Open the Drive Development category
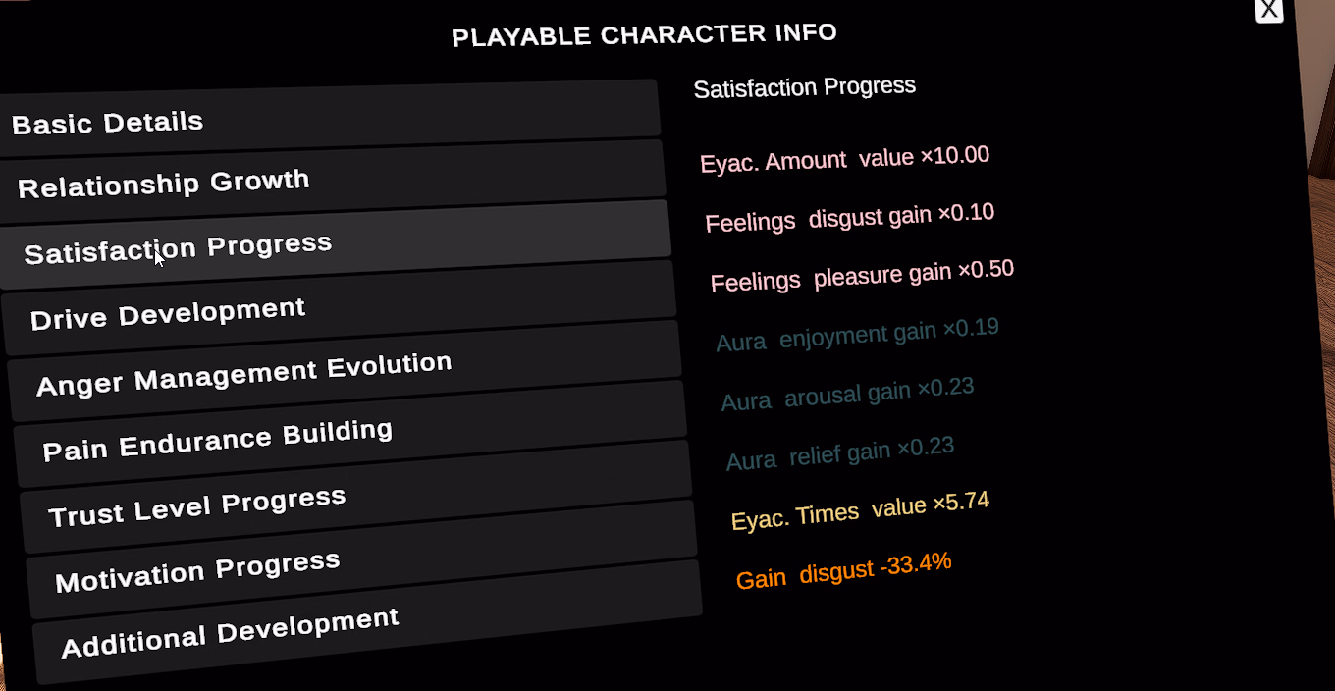Screen dimensions: 1335x691 [340, 307]
